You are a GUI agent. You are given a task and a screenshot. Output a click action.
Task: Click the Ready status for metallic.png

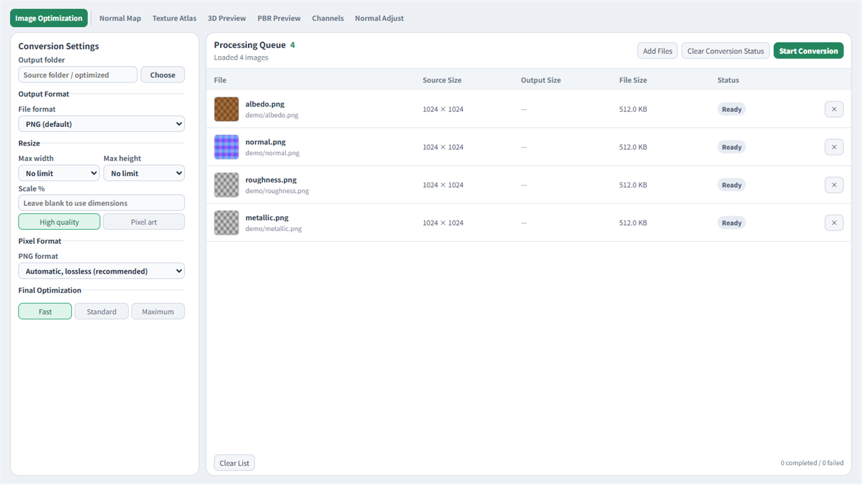pyautogui.click(x=731, y=222)
